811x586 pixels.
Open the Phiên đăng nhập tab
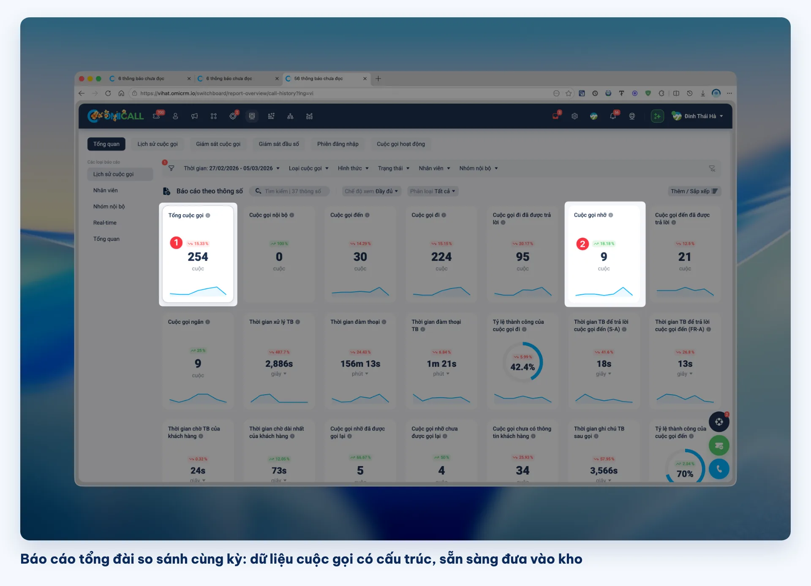click(338, 144)
